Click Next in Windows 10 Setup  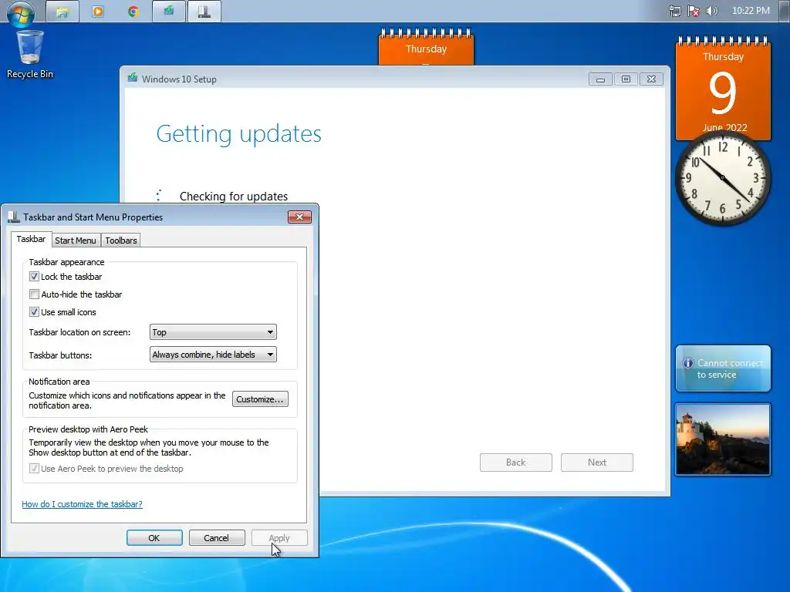tap(597, 462)
